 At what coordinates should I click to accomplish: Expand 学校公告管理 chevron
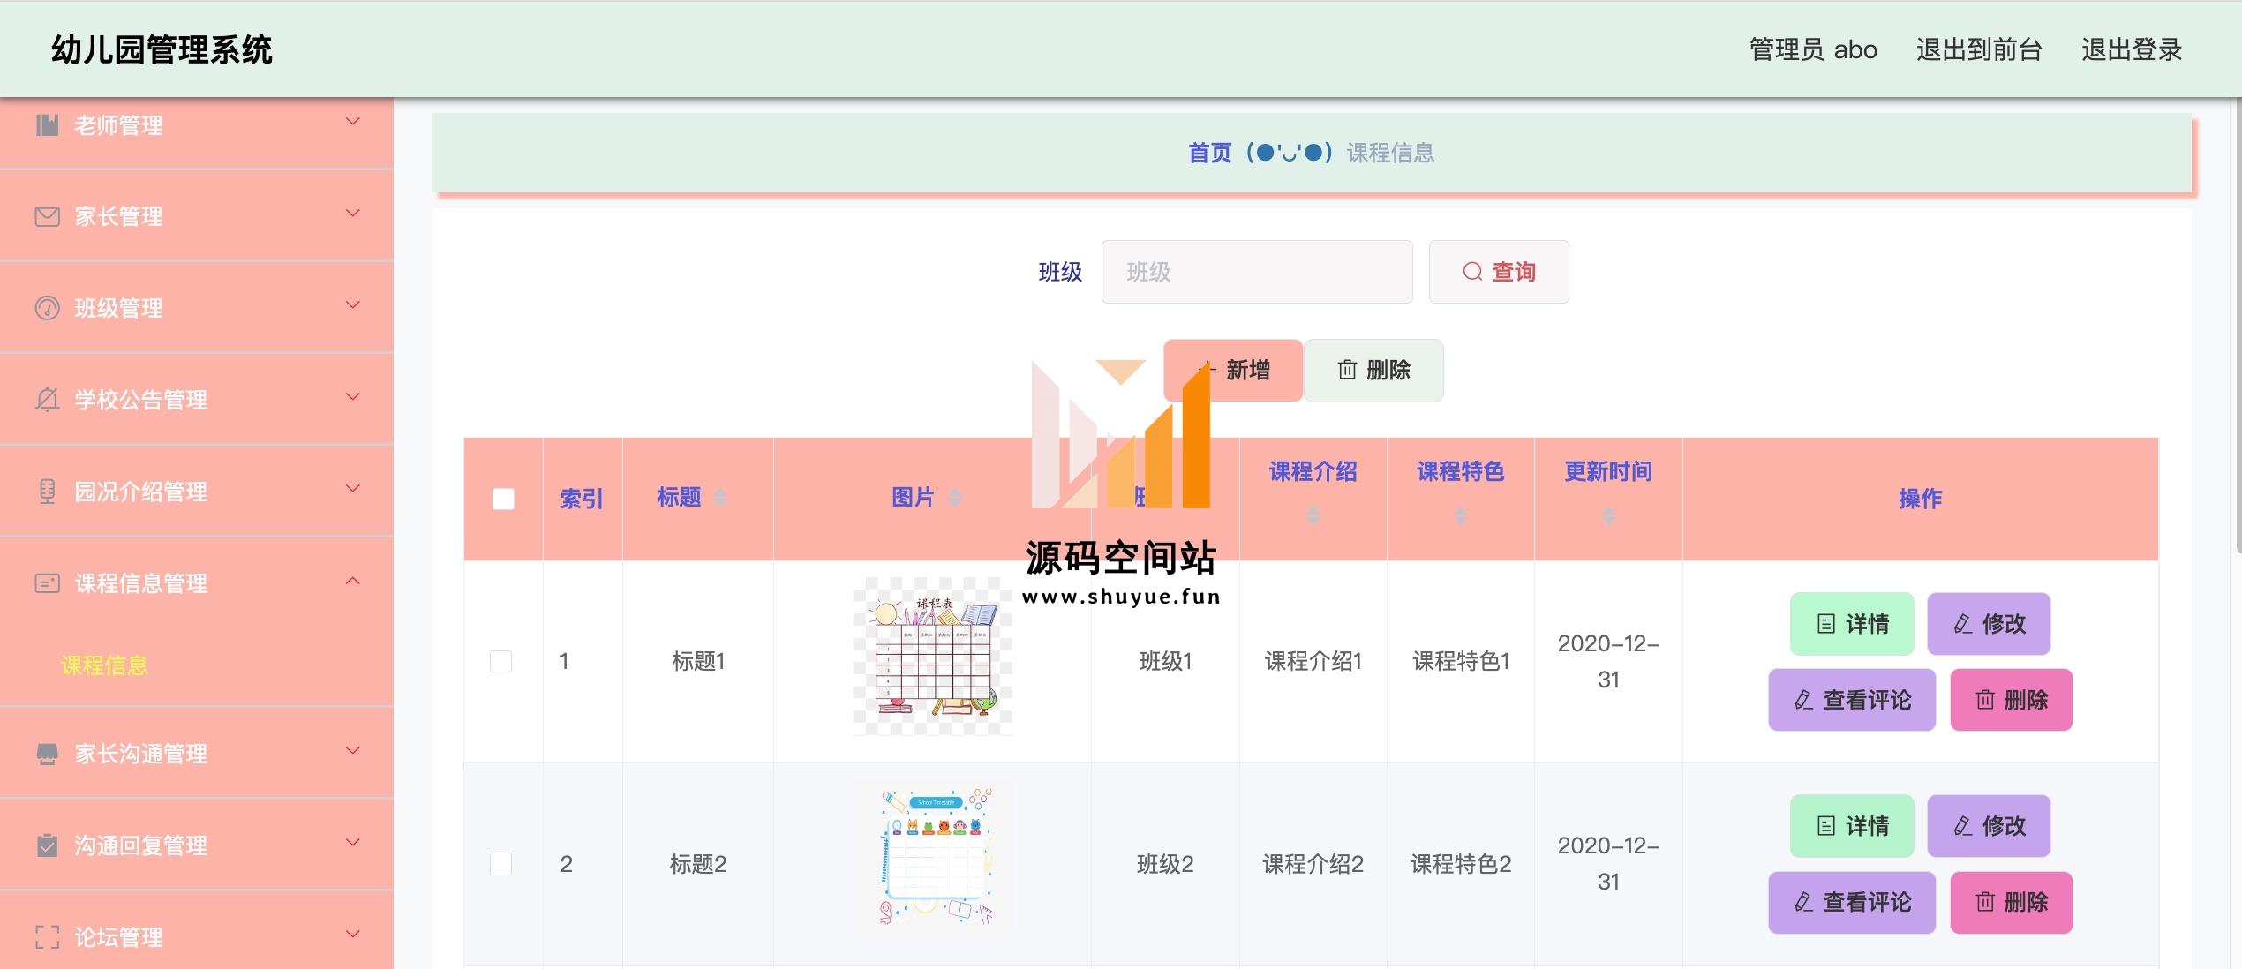tap(352, 397)
